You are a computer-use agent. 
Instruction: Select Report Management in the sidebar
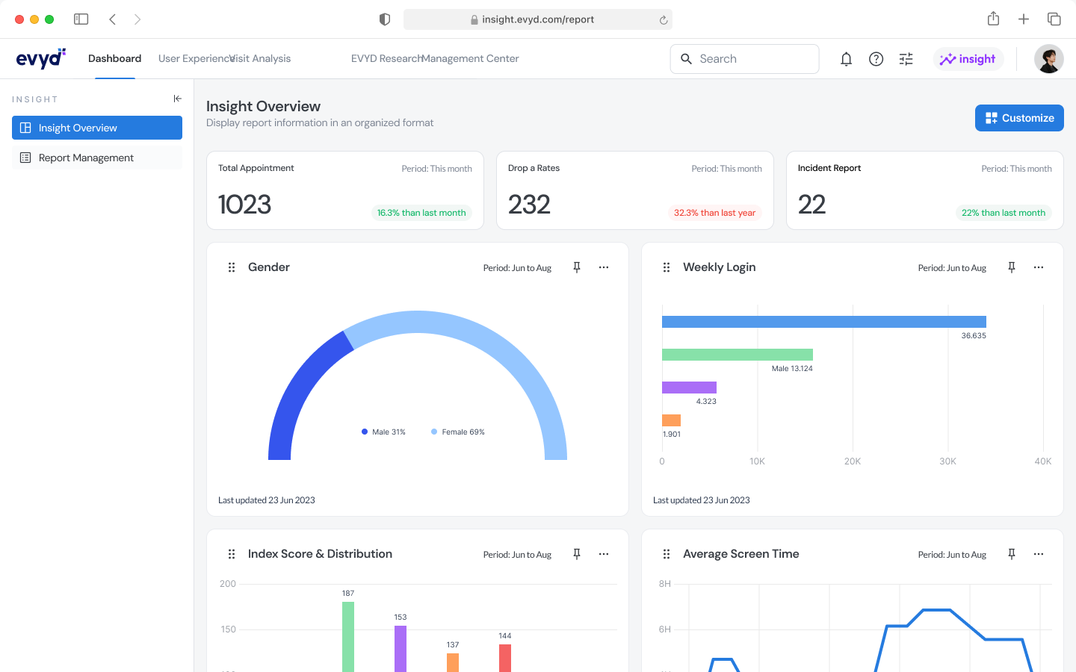pyautogui.click(x=86, y=158)
